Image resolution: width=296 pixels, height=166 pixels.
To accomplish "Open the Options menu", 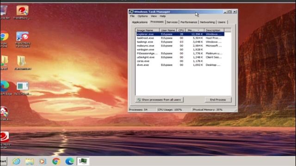I will 142,16.
